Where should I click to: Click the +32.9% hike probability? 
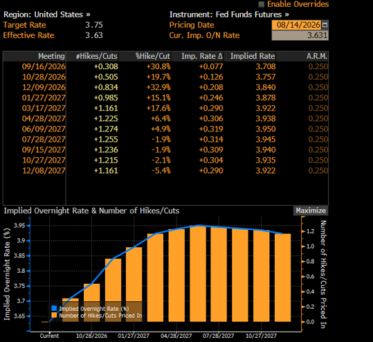(158, 87)
